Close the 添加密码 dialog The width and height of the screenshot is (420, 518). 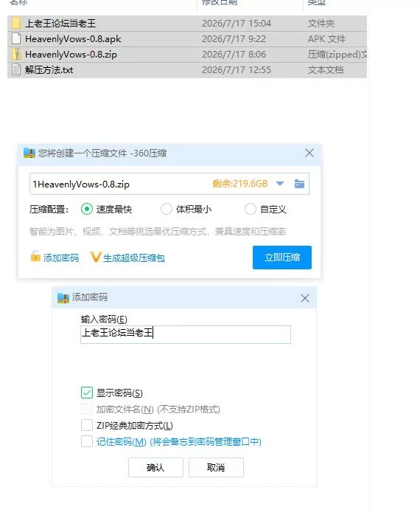pyautogui.click(x=305, y=298)
